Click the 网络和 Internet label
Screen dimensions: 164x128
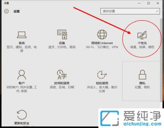tap(102, 43)
